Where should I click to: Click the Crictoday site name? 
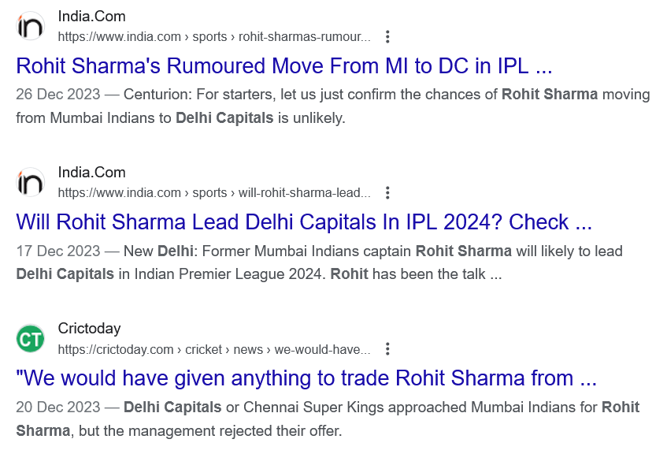coord(89,329)
